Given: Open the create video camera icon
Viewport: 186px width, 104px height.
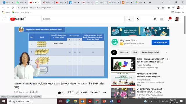Looking at the screenshot, I should 155,19.
